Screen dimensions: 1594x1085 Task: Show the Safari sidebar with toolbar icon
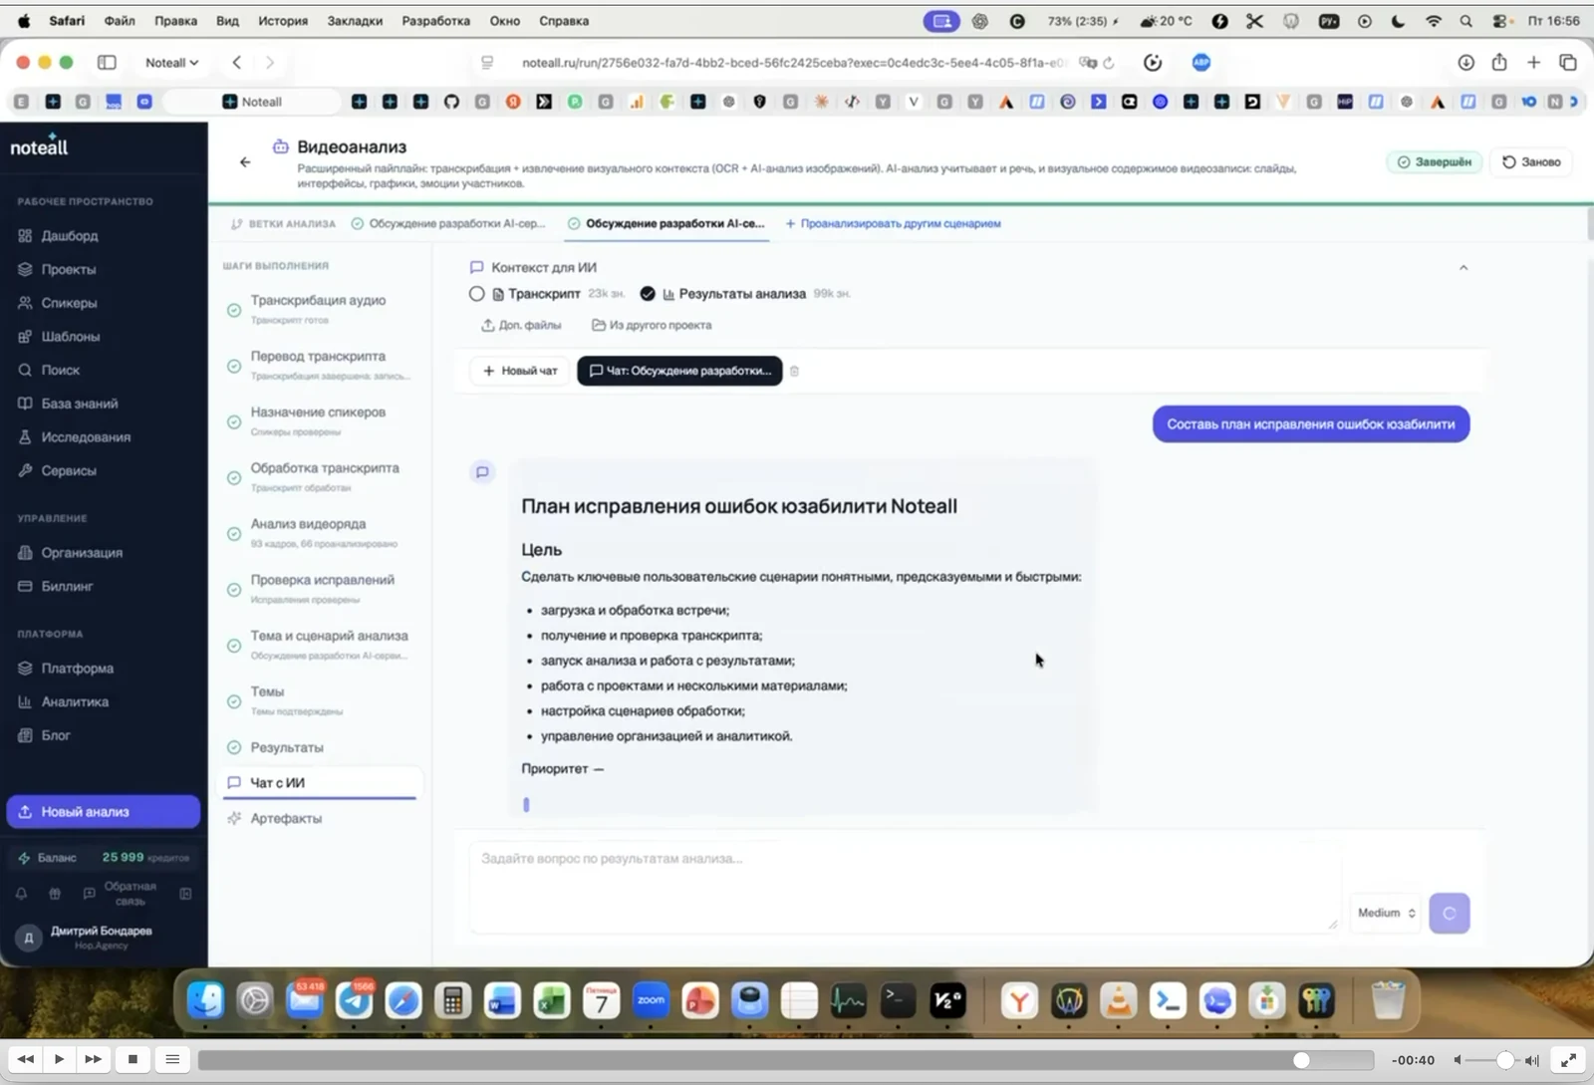tap(107, 62)
